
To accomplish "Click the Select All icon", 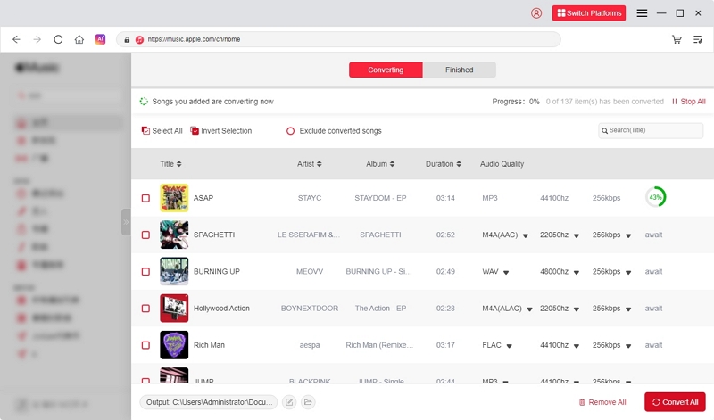I will [145, 130].
